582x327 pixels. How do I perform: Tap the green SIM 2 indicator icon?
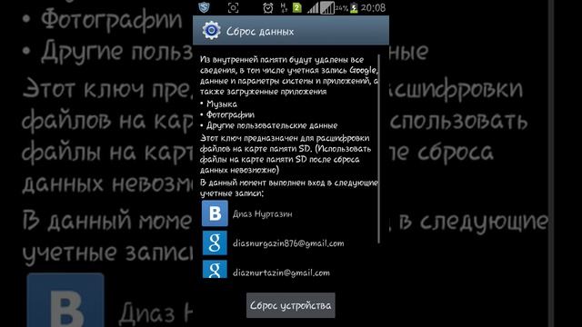pyautogui.click(x=297, y=8)
